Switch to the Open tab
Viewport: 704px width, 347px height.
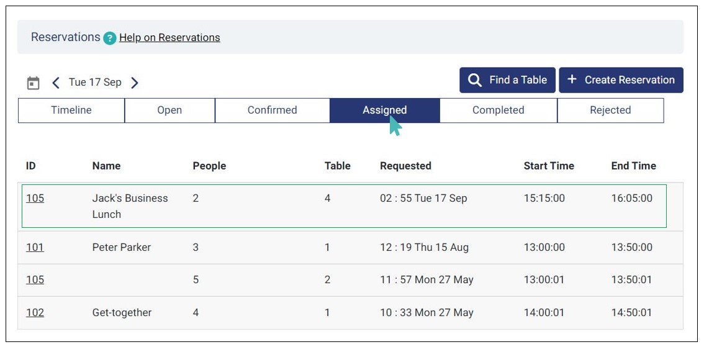pyautogui.click(x=169, y=110)
